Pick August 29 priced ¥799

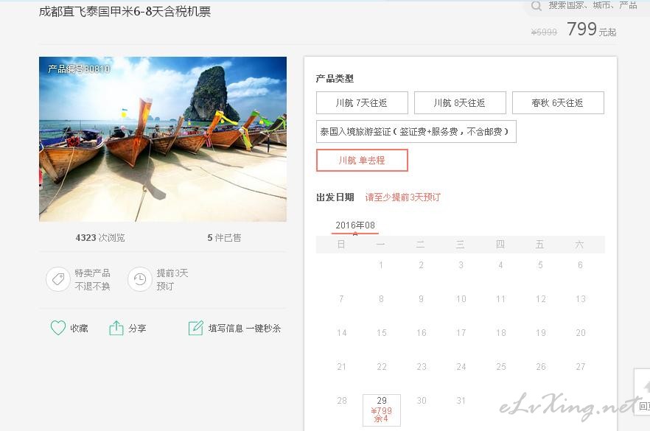pyautogui.click(x=382, y=410)
